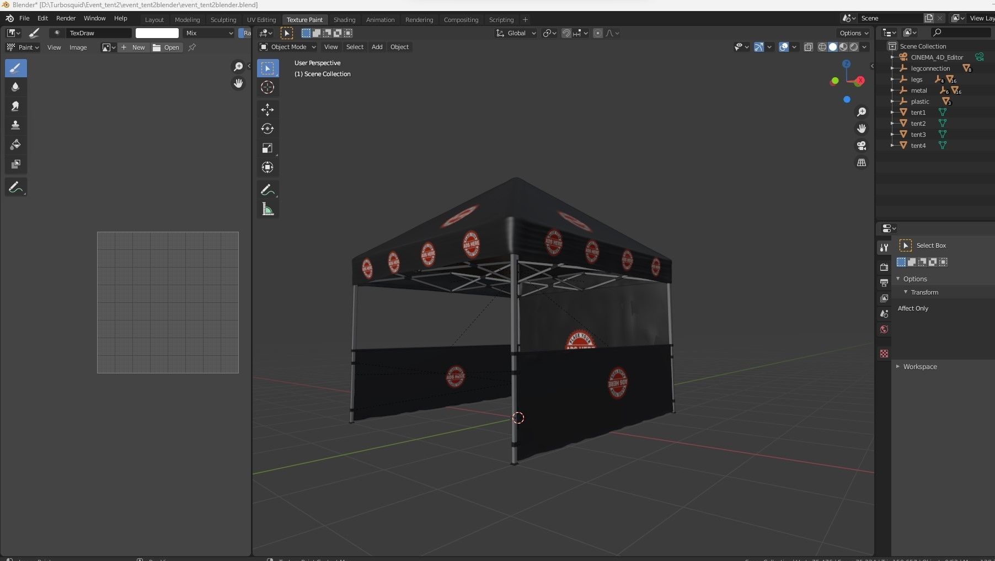Toggle the camera view icon
The height and width of the screenshot is (561, 995).
pos(862,146)
